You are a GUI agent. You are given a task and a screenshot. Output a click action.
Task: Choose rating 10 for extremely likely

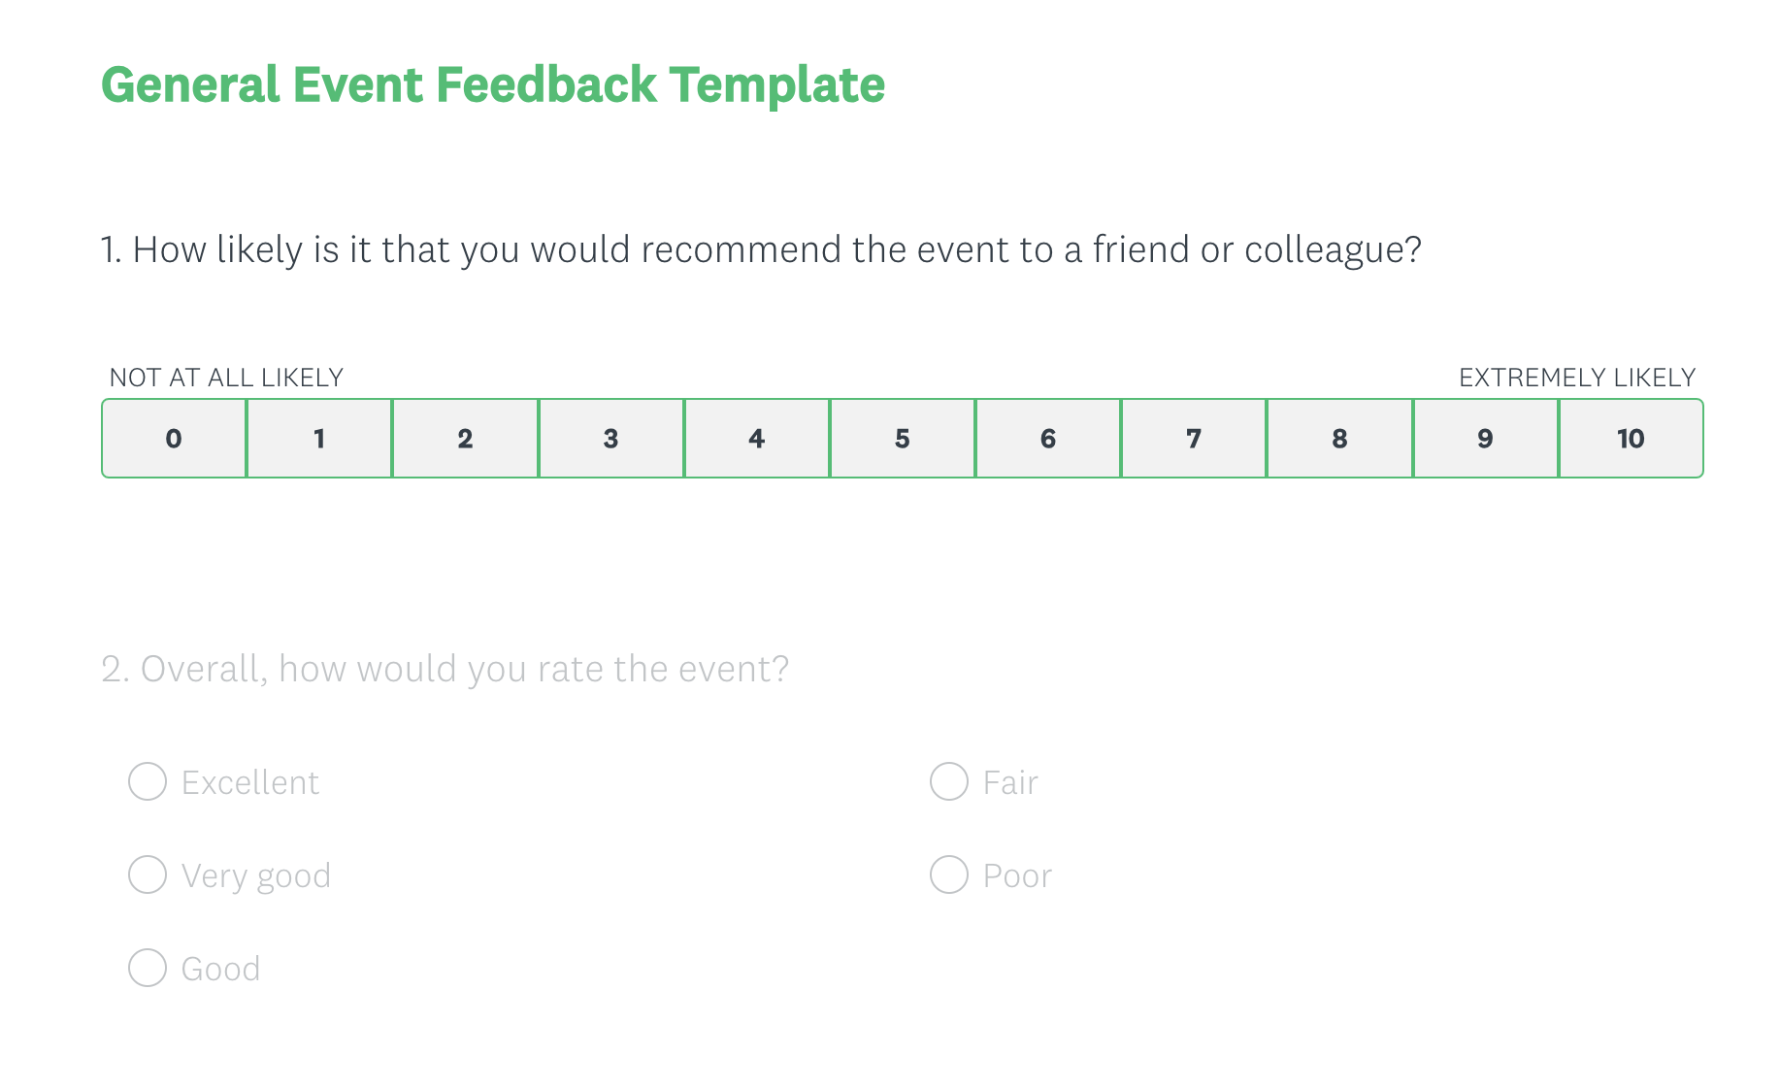[1630, 439]
